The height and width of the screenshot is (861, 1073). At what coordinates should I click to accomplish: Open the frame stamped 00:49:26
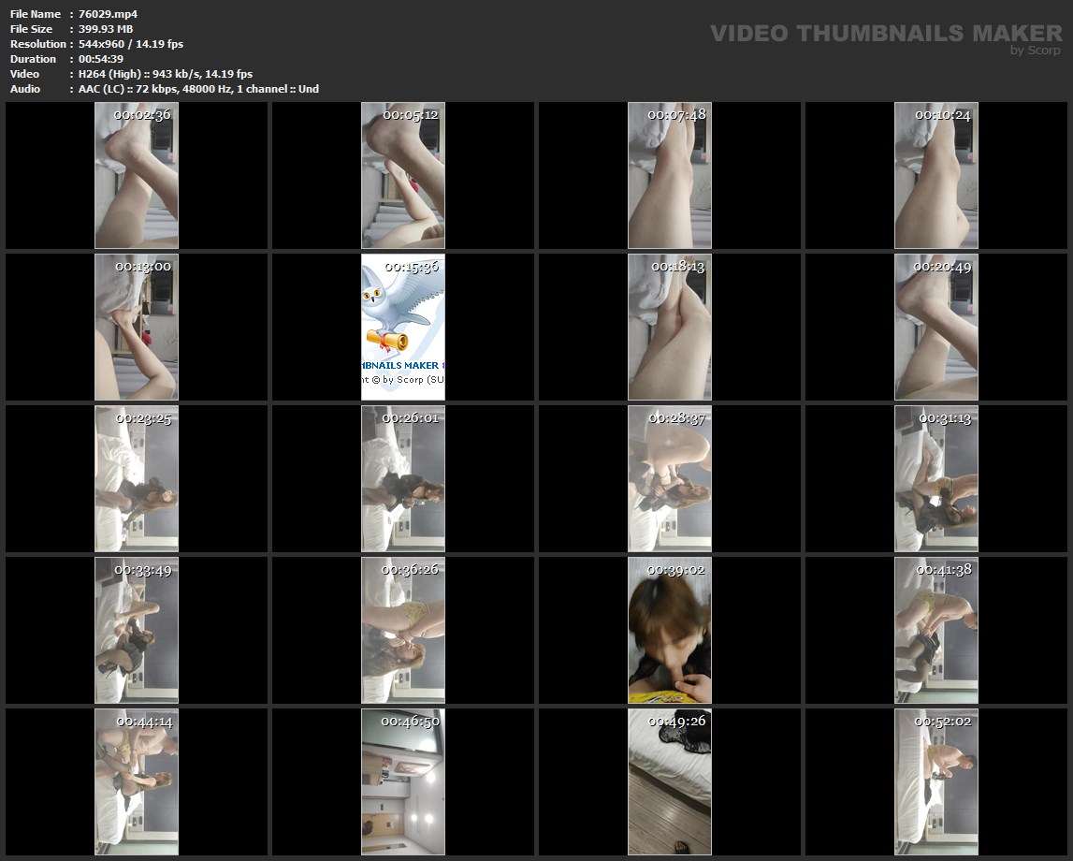(670, 781)
